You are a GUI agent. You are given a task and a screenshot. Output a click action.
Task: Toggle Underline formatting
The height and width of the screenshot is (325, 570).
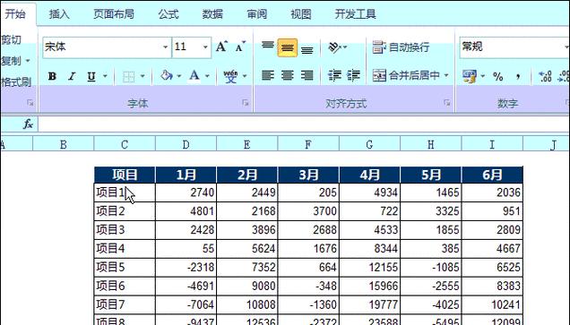click(91, 76)
